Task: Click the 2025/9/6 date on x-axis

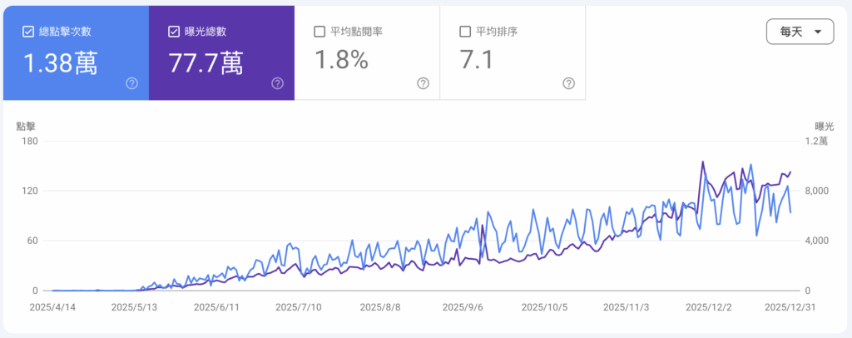Action: click(x=463, y=306)
